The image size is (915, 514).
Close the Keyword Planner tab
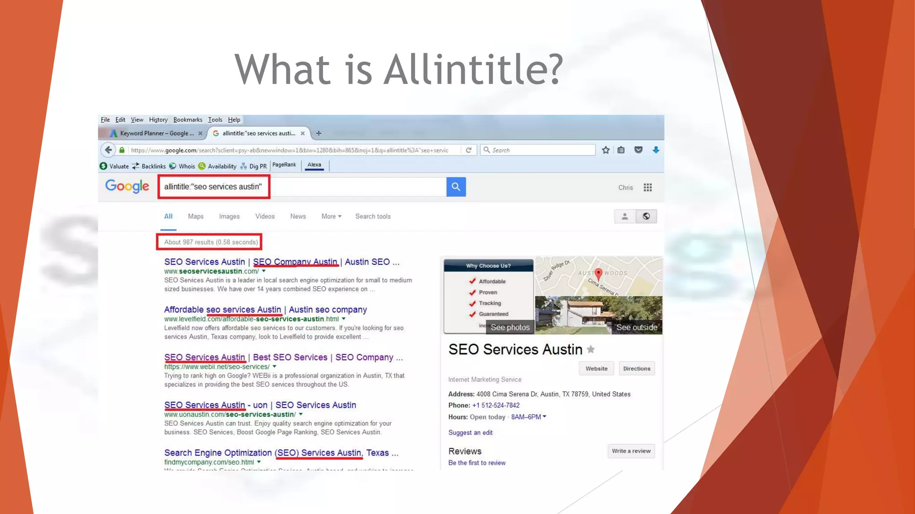(200, 133)
